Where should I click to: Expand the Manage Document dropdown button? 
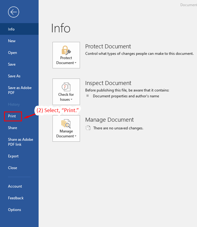(66, 128)
